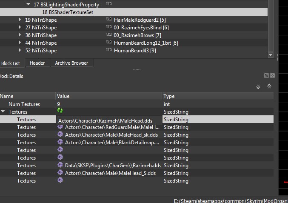Select the BlankDetailmap texture path
This screenshot has width=288, height=203.
[x=112, y=143]
